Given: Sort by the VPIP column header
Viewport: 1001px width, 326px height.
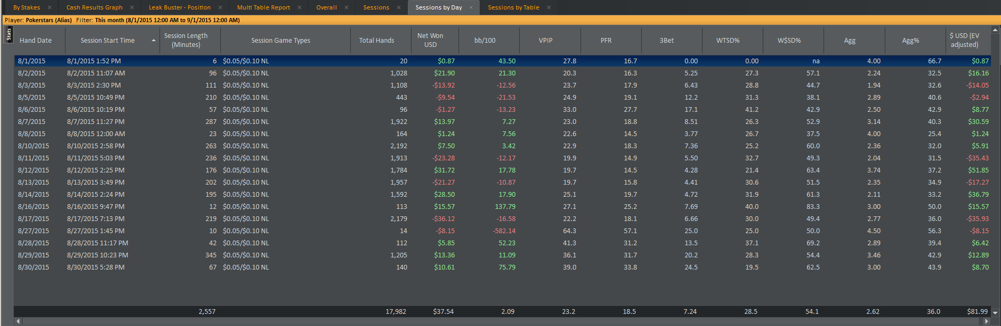Looking at the screenshot, I should click(x=546, y=40).
